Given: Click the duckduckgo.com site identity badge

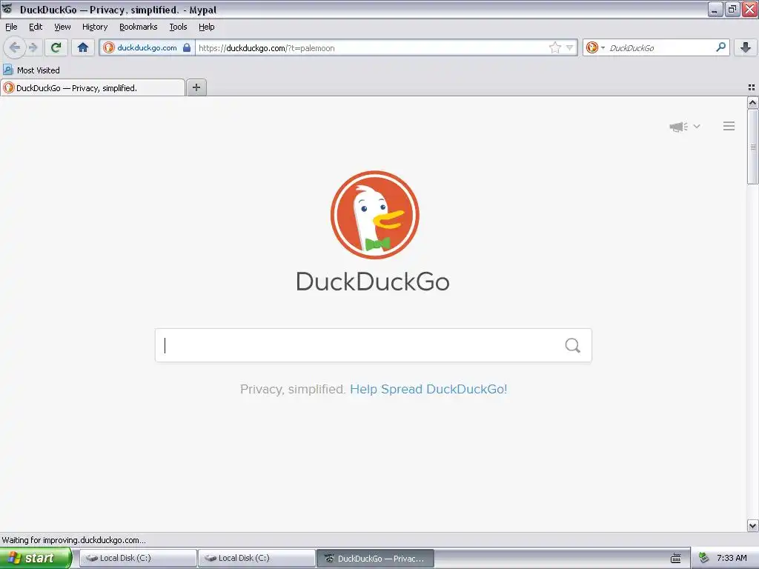Looking at the screenshot, I should point(147,48).
